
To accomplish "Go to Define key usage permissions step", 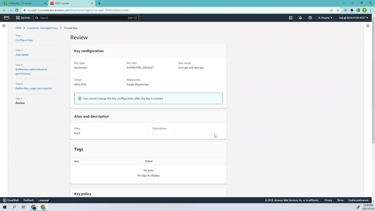I will tap(34, 89).
